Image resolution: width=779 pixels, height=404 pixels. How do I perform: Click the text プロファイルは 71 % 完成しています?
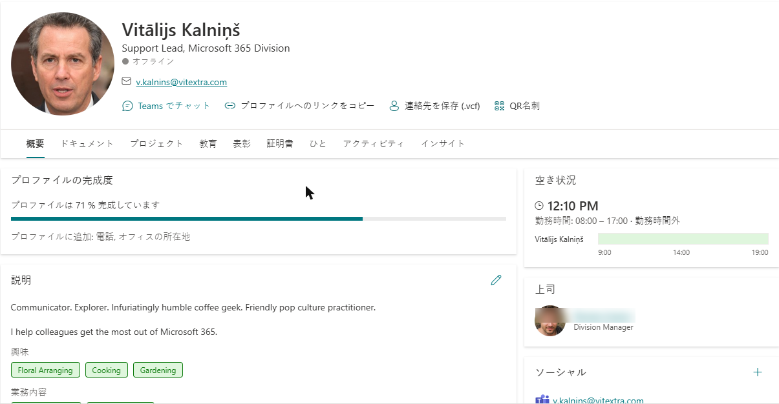coord(85,205)
